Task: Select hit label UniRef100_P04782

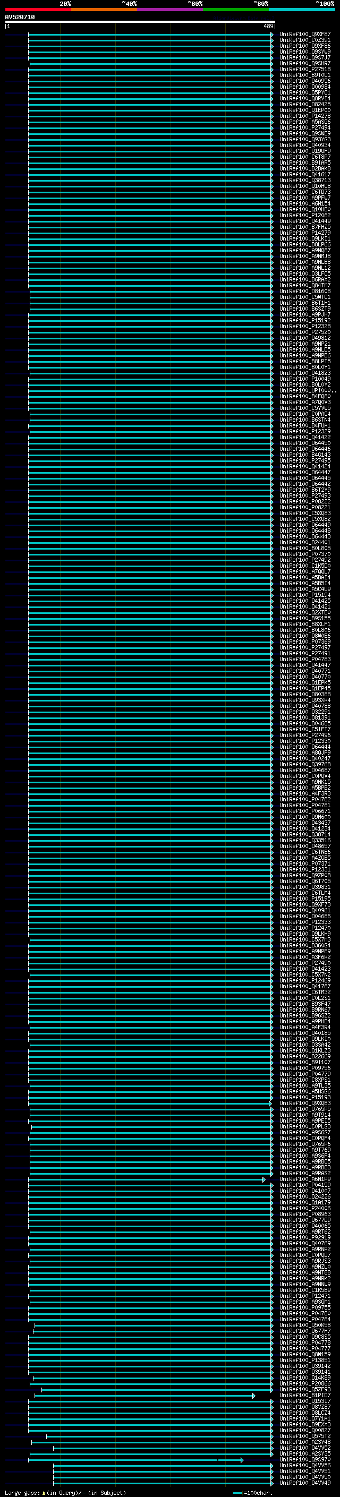Action: pyautogui.click(x=305, y=799)
